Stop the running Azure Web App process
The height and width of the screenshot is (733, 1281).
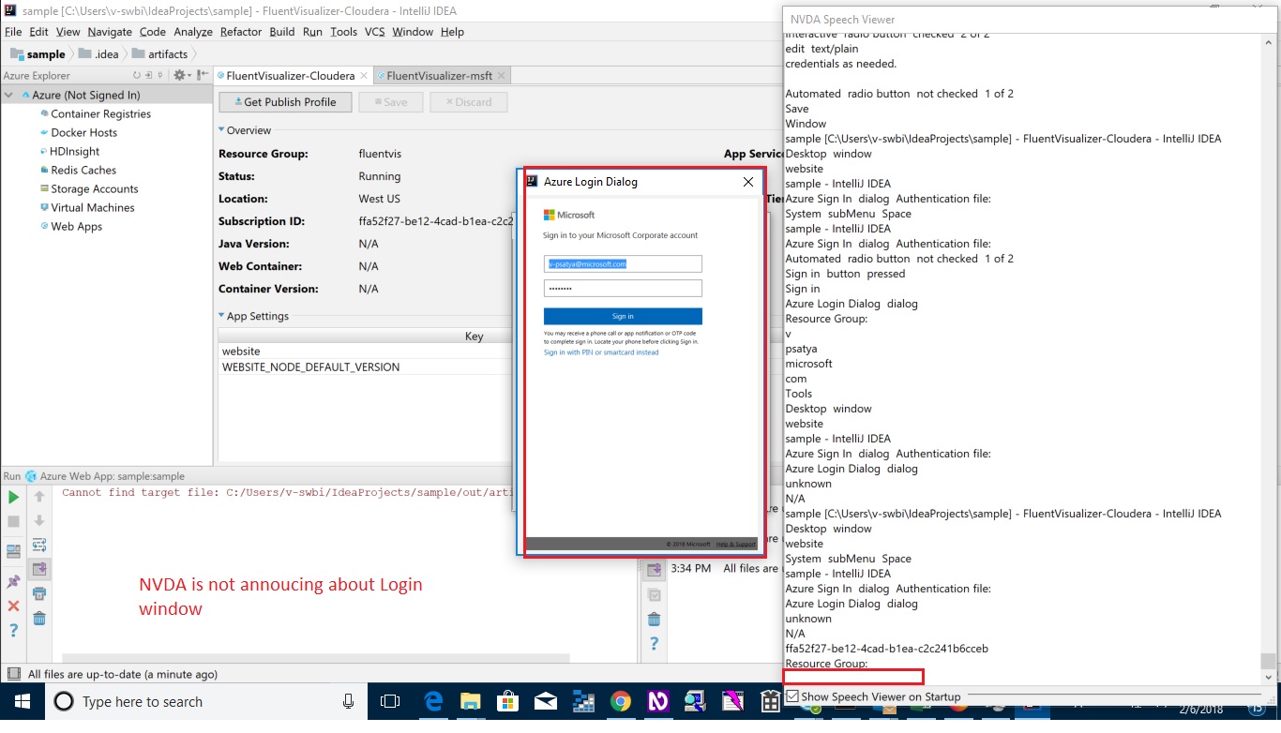pyautogui.click(x=13, y=521)
